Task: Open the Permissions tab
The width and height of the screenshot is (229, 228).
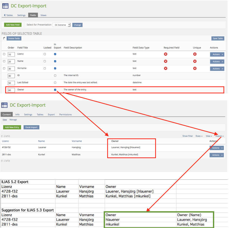Action: 65,115
